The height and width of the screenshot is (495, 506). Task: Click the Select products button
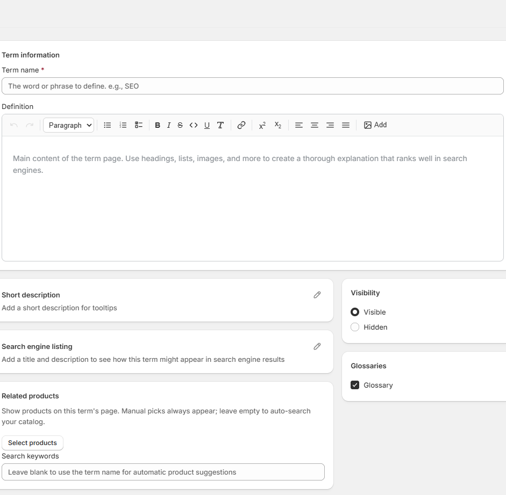33,443
